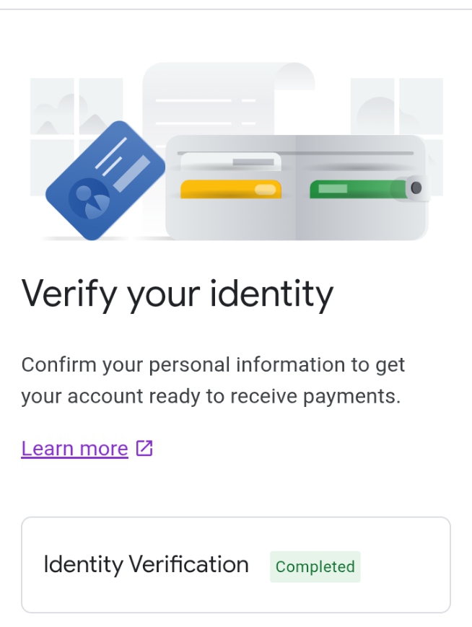
Task: Click the Confirm your personal information description
Action: 213,364
